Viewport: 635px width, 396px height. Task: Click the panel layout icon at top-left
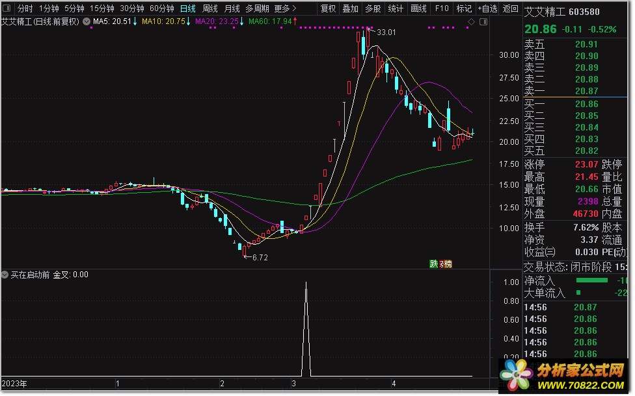tap(7, 8)
